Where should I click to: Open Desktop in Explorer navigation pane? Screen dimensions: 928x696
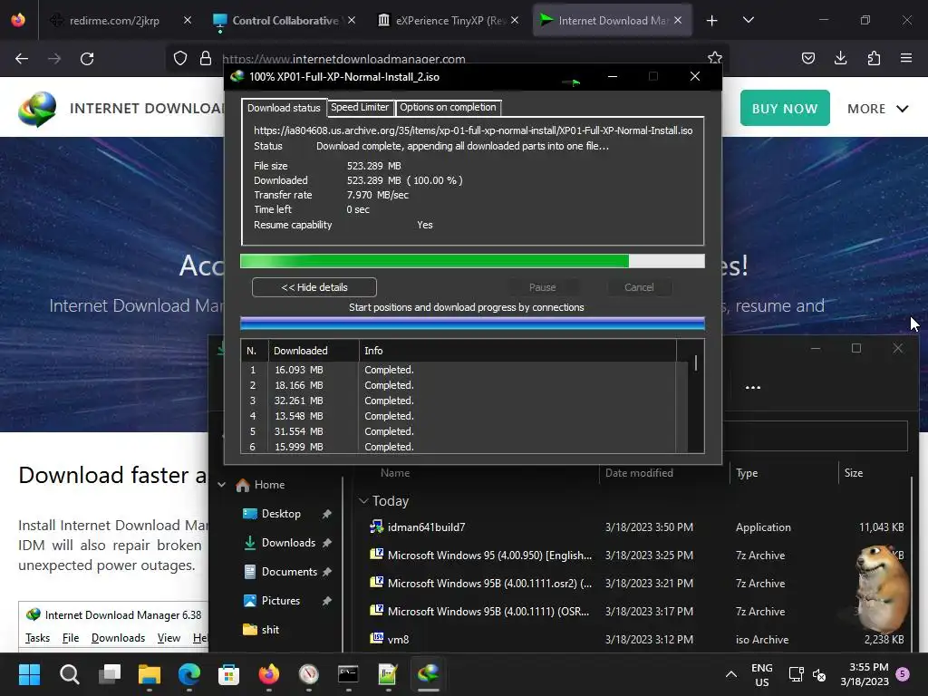pos(281,514)
